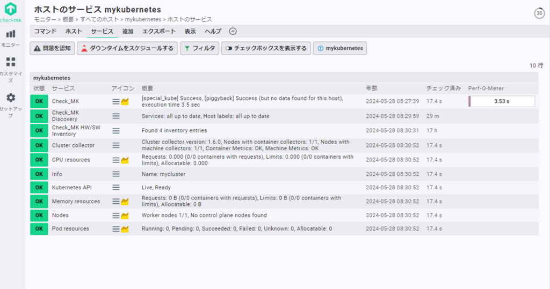Screen dimensions: 550x289
Task: Open graph icon for Memory resources
Action: (x=125, y=202)
